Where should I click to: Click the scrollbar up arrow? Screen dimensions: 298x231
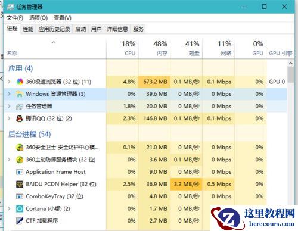[x=291, y=63]
